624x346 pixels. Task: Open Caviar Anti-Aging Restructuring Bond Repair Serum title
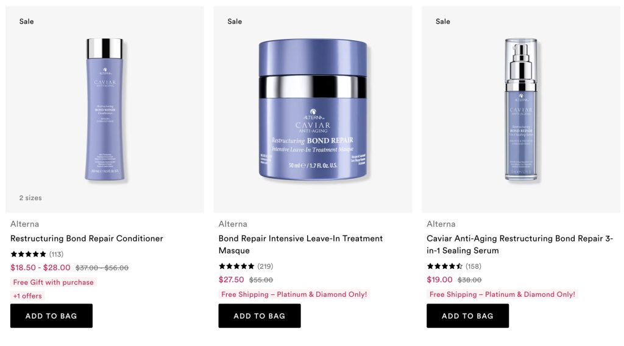coord(520,244)
